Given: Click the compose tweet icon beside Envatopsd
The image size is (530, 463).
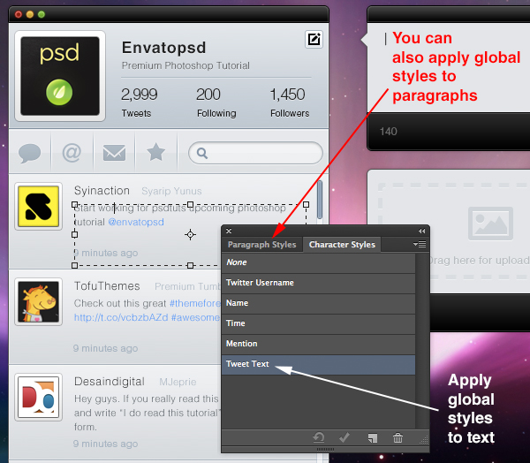Looking at the screenshot, I should coord(314,40).
